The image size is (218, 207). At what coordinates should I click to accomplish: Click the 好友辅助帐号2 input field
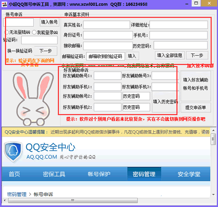(x=108, y=96)
